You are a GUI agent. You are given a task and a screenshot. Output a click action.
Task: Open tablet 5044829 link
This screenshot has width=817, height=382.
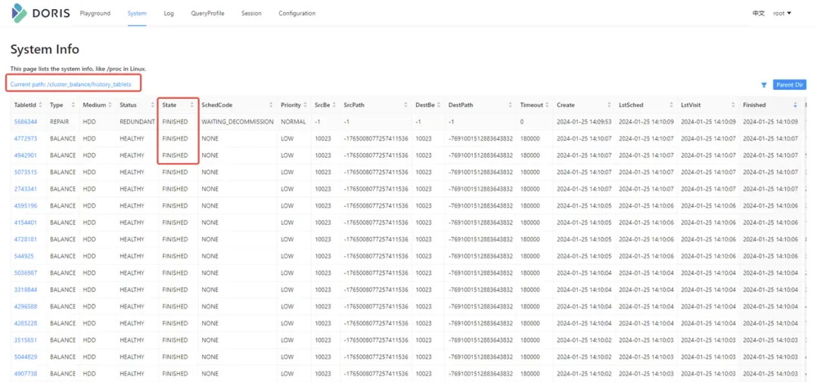coord(26,357)
